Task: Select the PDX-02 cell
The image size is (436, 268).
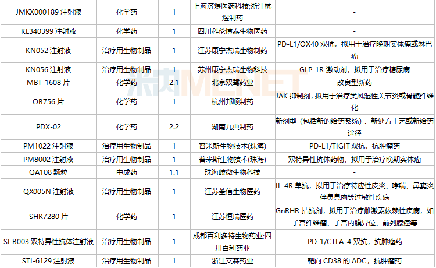Action: pos(48,127)
